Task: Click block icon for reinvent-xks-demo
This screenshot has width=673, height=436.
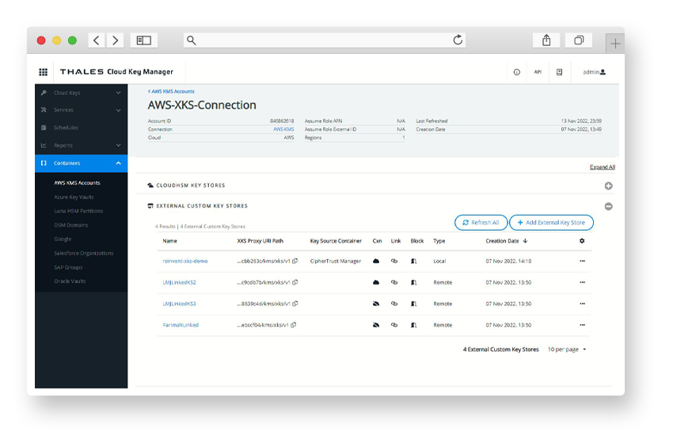Action: (x=414, y=261)
